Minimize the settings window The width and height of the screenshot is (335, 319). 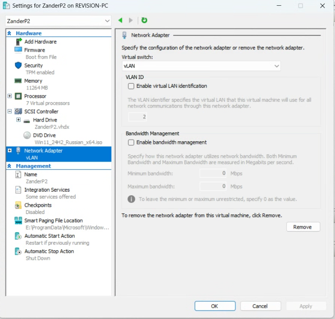(x=279, y=6)
